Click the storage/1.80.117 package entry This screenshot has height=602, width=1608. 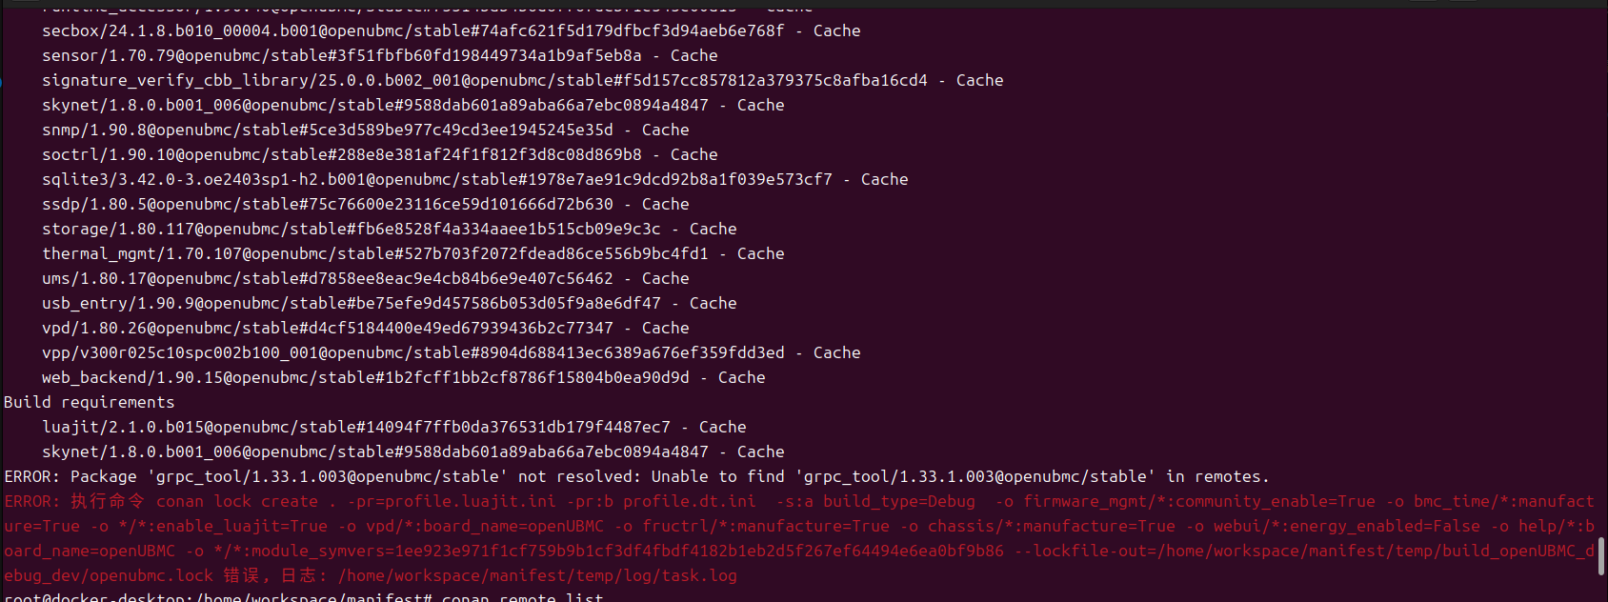pos(351,229)
